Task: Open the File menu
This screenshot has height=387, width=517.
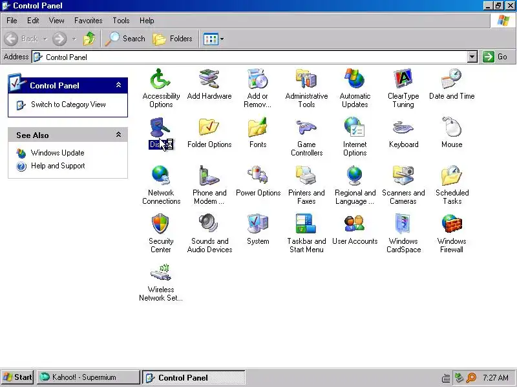Action: tap(12, 21)
